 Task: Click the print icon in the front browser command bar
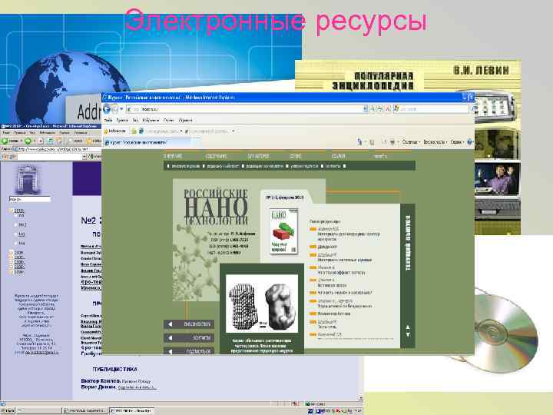392,142
